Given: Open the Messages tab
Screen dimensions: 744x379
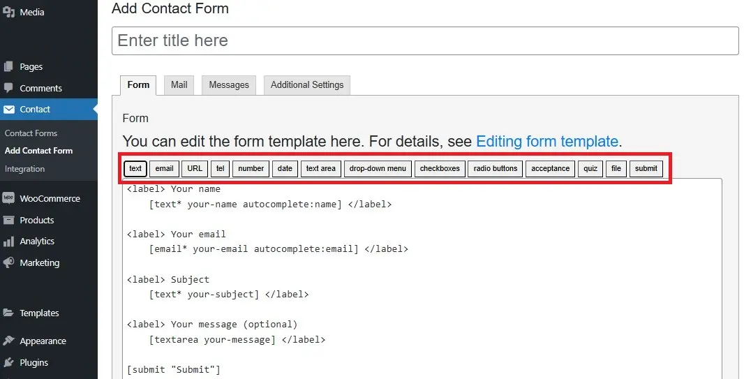Looking at the screenshot, I should pyautogui.click(x=229, y=85).
